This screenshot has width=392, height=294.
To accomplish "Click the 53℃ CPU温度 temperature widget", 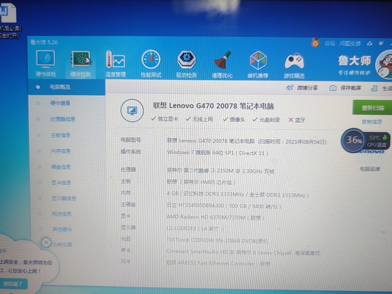I will tap(378, 141).
